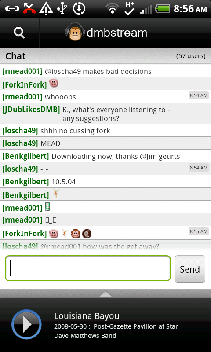The height and width of the screenshot is (352, 211).
Task: Tap the missed call status icon
Action: point(29,9)
